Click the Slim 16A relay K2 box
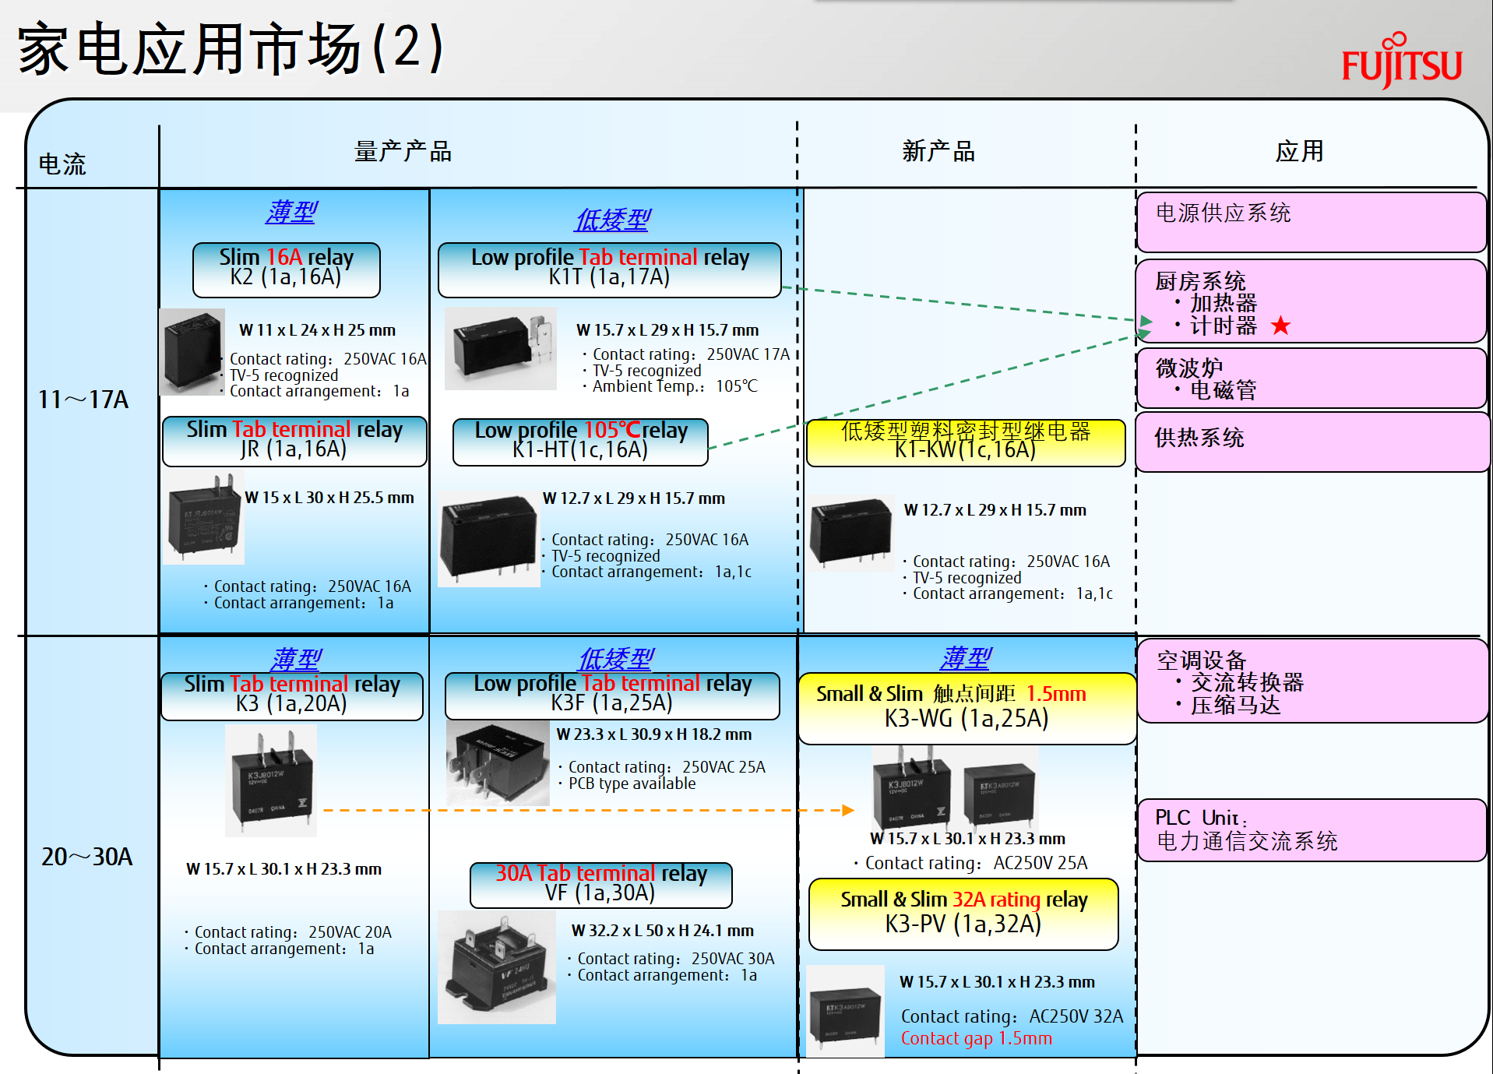 [287, 269]
